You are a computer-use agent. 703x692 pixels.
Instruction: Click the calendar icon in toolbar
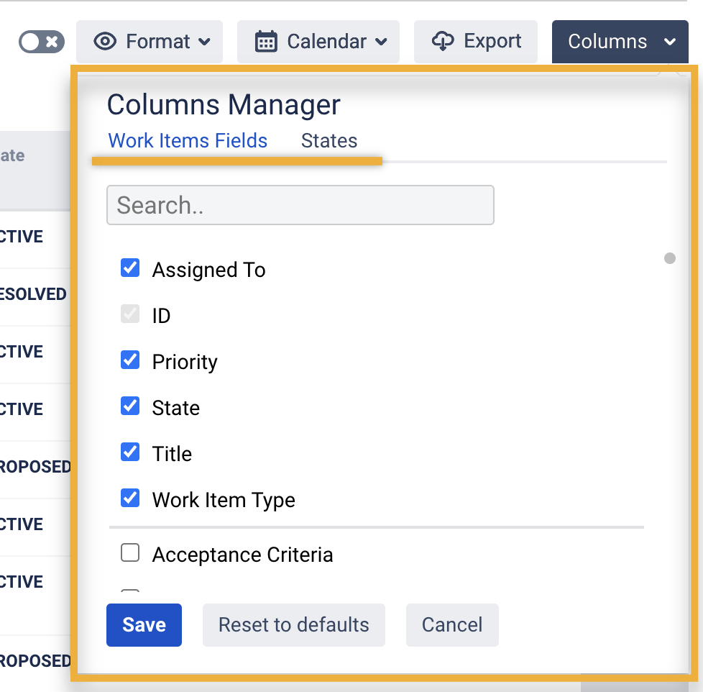click(266, 42)
